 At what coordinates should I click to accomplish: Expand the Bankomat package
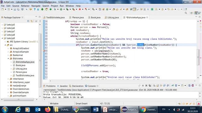[x=8, y=55]
